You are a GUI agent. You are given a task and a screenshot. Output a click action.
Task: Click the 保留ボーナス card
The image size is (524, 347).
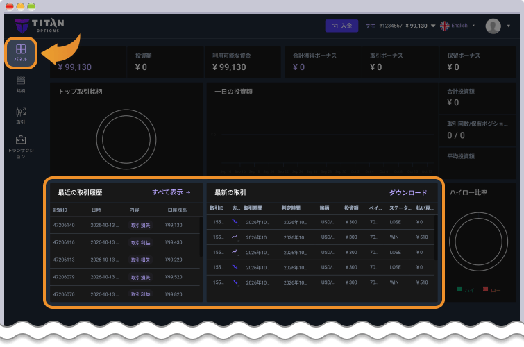pos(477,62)
